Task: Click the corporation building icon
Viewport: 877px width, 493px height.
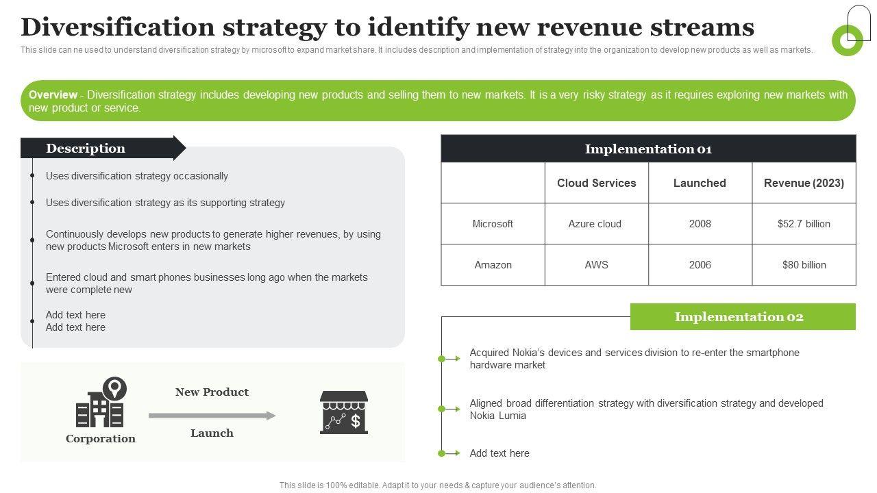Action: 101,402
